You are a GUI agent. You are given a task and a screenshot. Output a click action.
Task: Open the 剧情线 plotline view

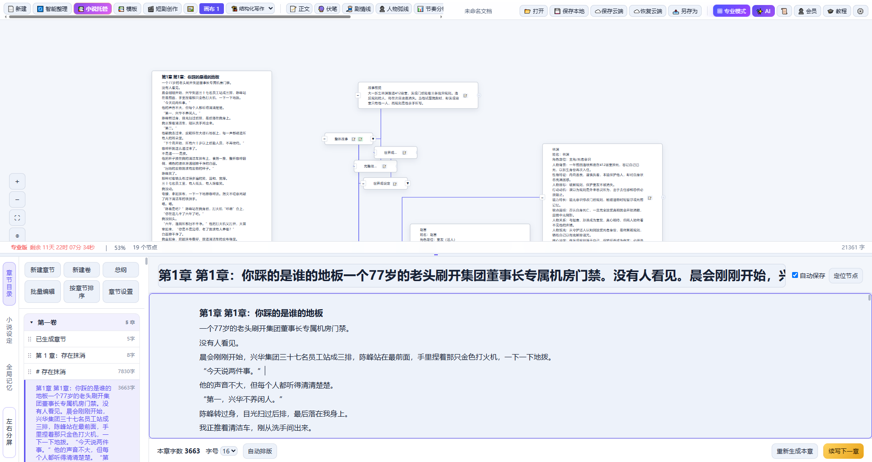tap(357, 9)
